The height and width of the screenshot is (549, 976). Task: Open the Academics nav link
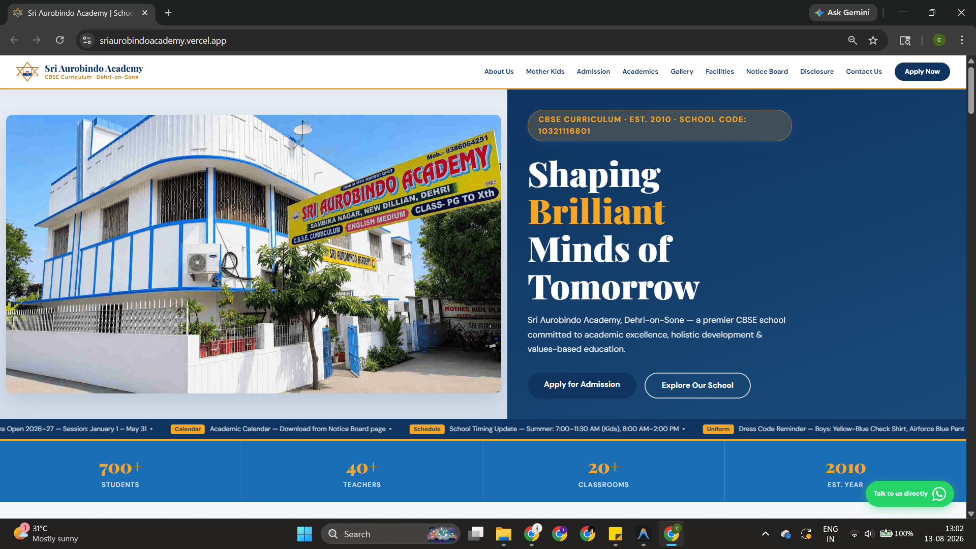[x=640, y=72]
